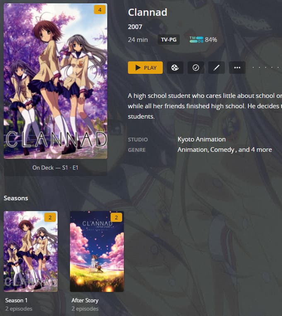282x316 pixels.
Task: Click the GENRE field label
Action: [x=137, y=150]
